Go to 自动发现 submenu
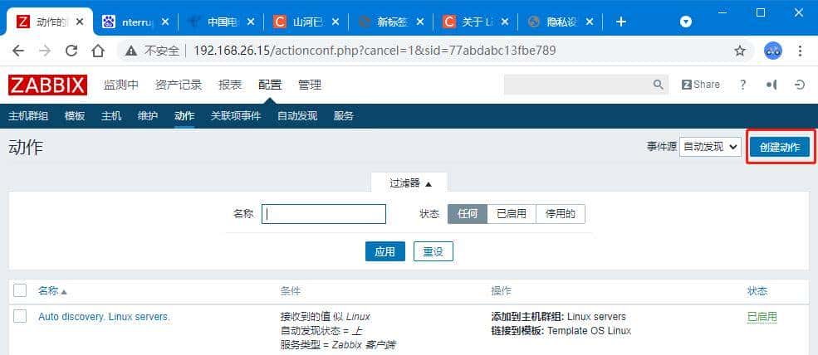The height and width of the screenshot is (355, 818). pyautogui.click(x=296, y=116)
